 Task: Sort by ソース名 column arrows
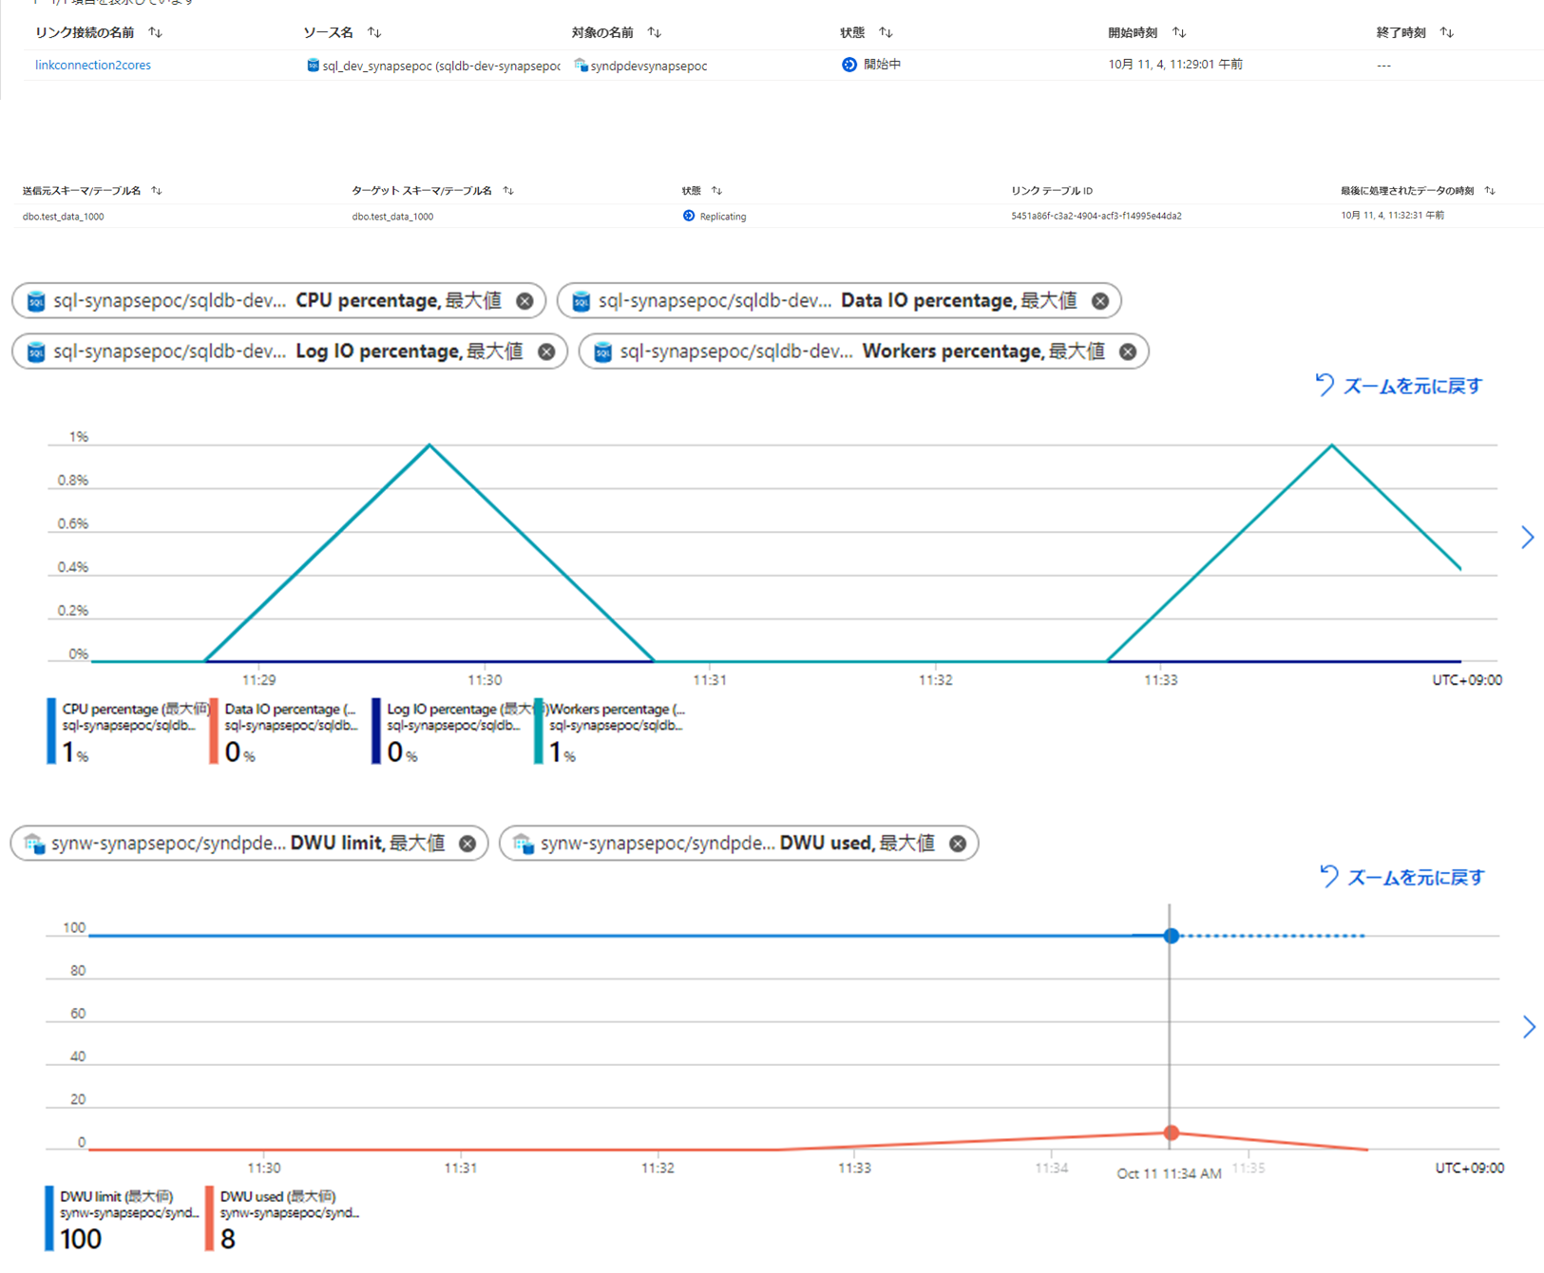374,32
